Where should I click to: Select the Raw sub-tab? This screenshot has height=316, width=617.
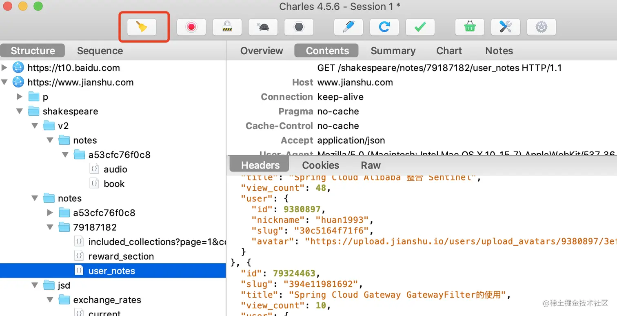coord(371,165)
